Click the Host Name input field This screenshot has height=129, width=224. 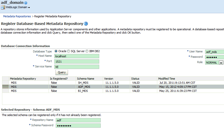(x=77, y=56)
